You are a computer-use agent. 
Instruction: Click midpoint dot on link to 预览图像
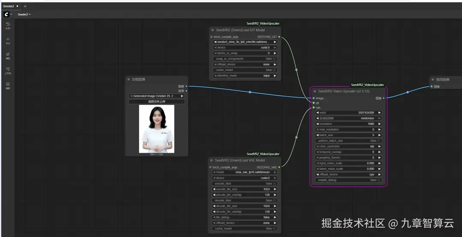pos(408,92)
